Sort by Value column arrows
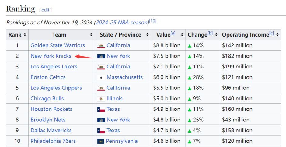 click(x=182, y=35)
